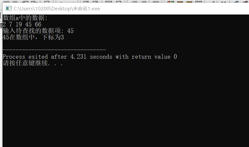Screen dimensions: 249x147
Task: Click the partially hidden toolbar icon at far right
Action: (246, 2)
